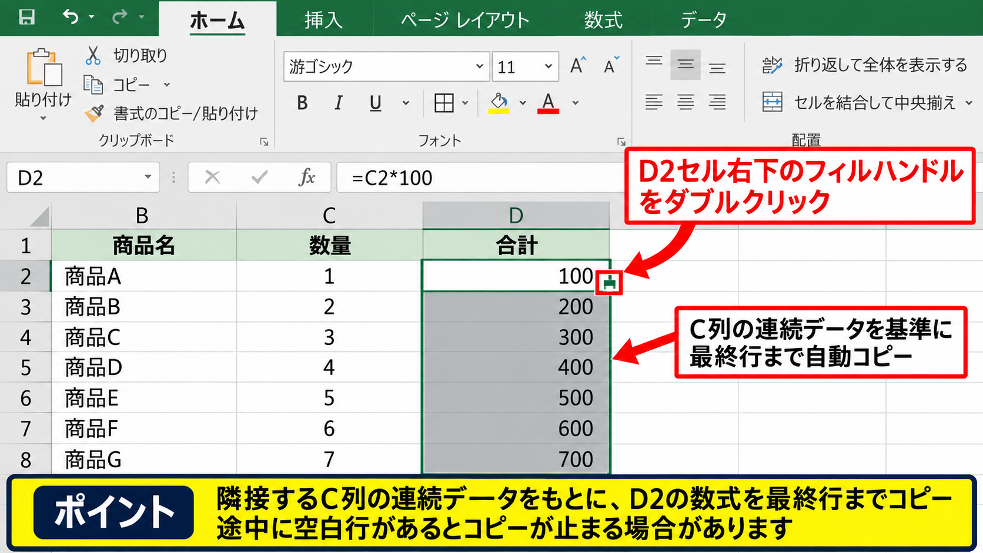
Task: Open the クリップボード dialog launcher
Action: (264, 142)
